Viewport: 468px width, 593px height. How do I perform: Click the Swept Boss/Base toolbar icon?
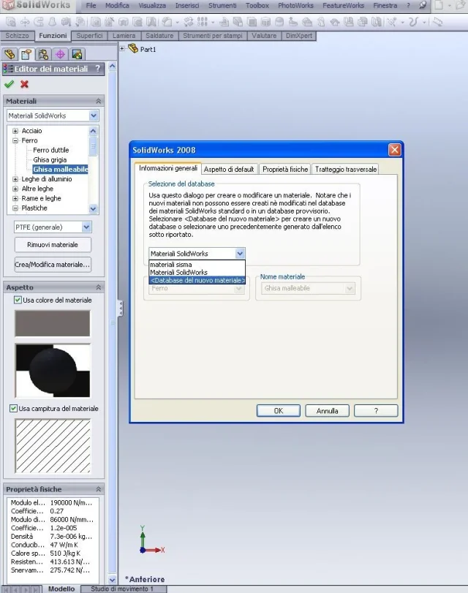[39, 22]
